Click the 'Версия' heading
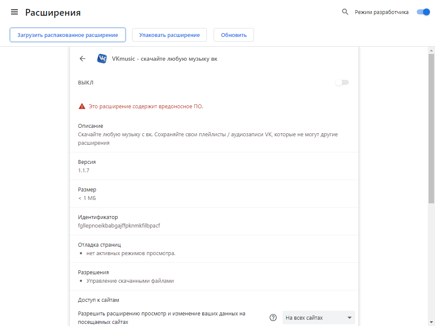Screen dimensions: 435x326 pos(87,162)
